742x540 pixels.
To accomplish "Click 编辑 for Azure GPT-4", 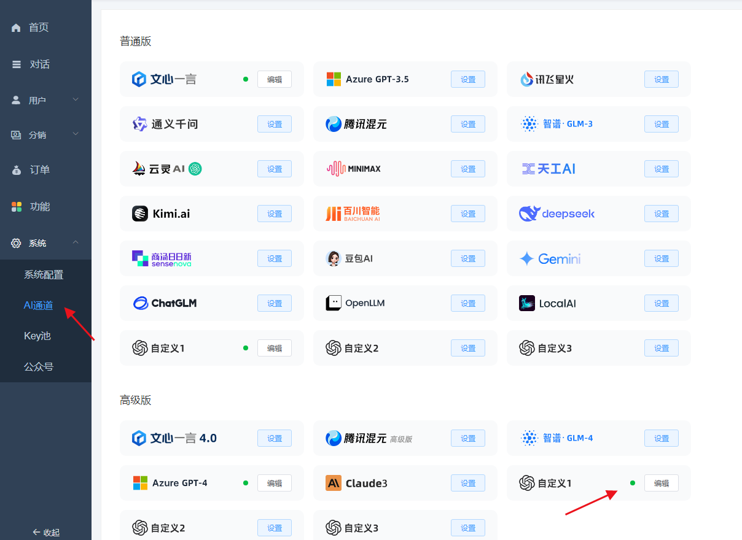I will (275, 483).
